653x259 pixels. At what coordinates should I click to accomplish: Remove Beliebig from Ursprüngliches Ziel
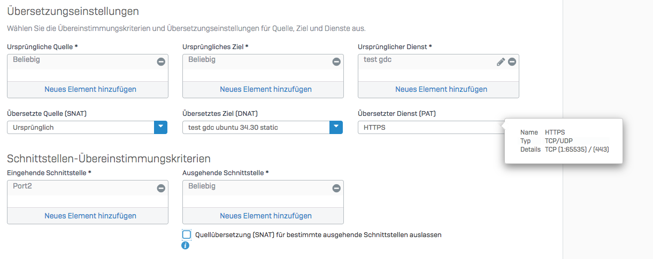(x=336, y=62)
